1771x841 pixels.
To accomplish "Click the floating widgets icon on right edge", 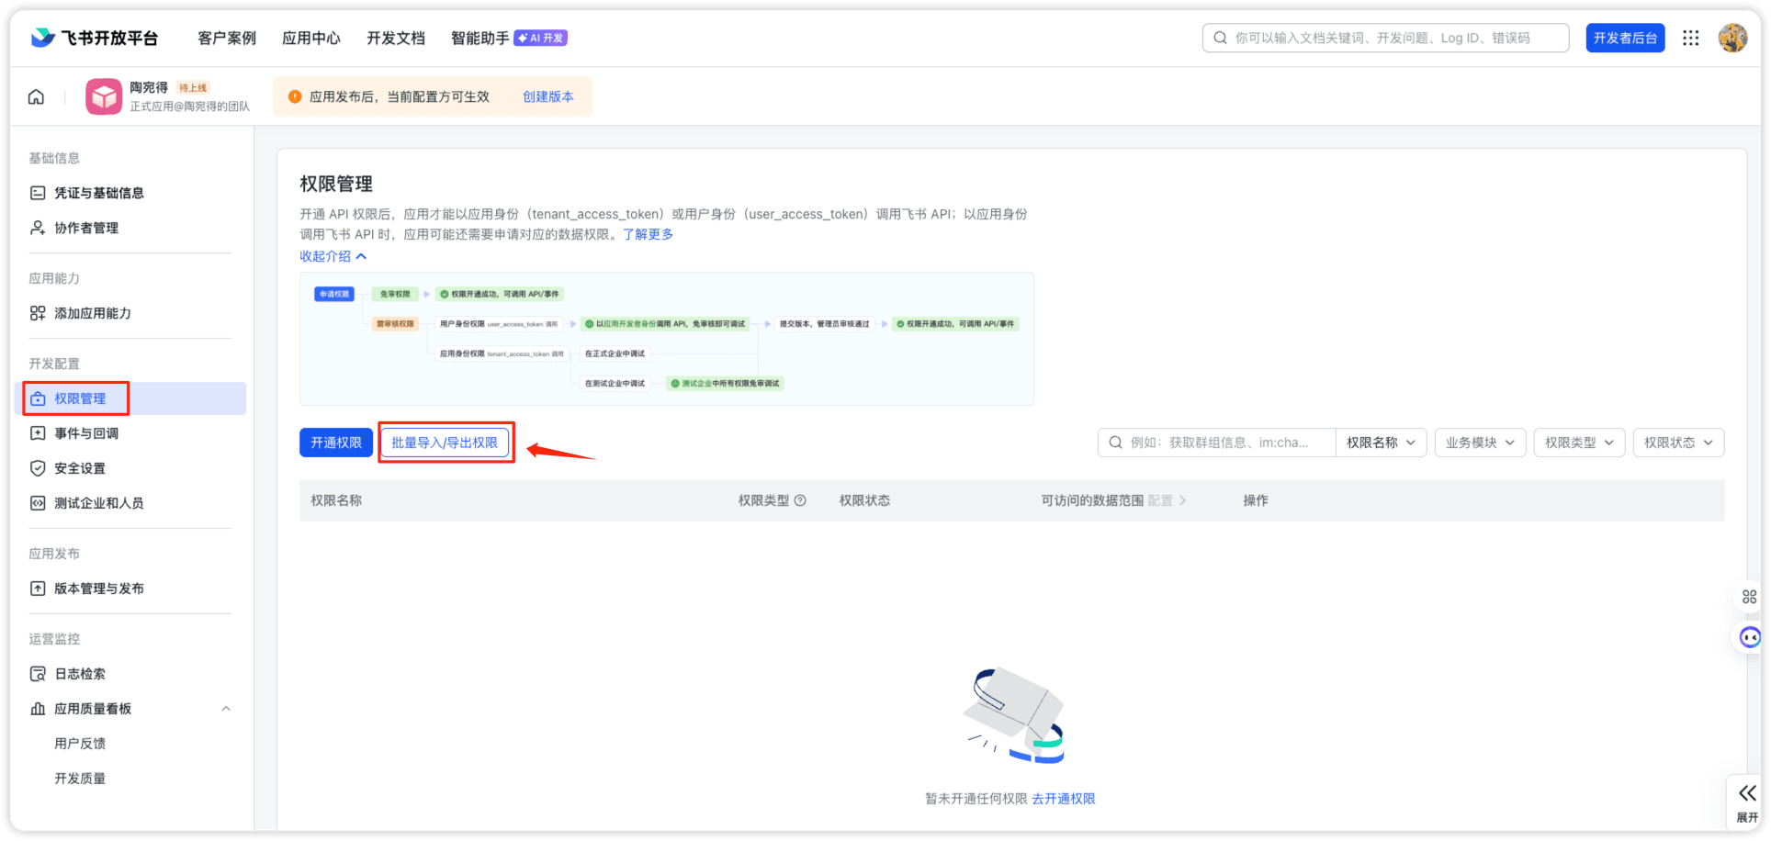I will [1749, 597].
